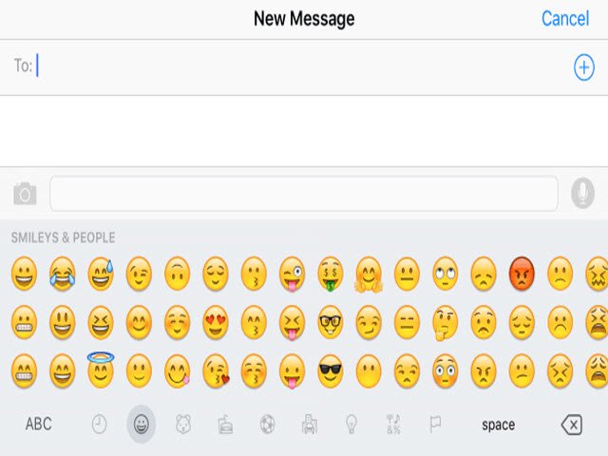The width and height of the screenshot is (608, 456).
Task: Tap the microphone dictation icon
Action: click(582, 193)
